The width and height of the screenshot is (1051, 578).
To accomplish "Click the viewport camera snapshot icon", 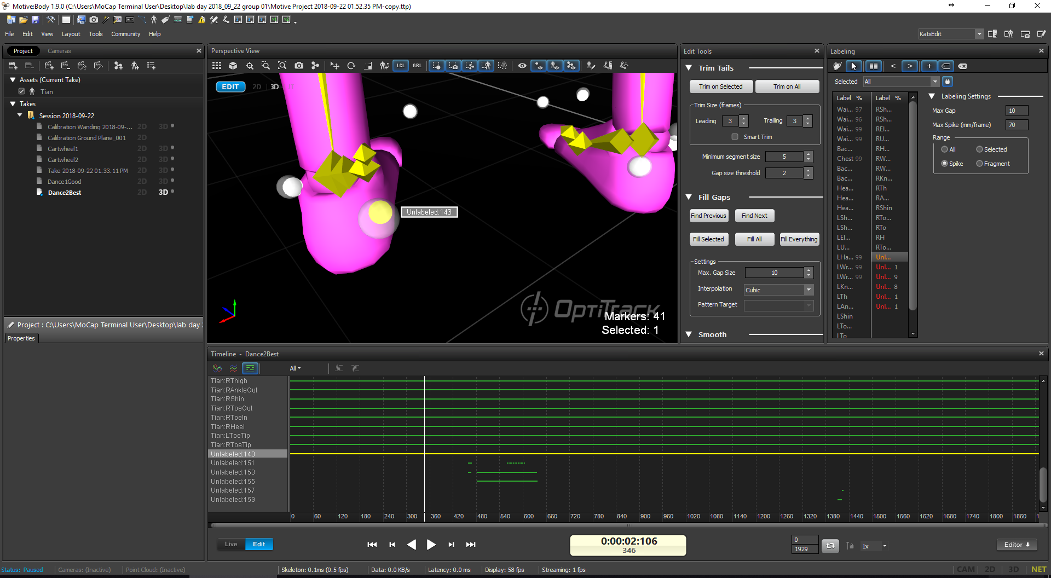I will [x=299, y=66].
